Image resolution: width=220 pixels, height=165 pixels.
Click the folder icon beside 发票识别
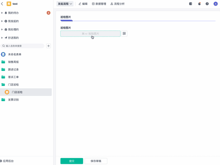coord(3,100)
